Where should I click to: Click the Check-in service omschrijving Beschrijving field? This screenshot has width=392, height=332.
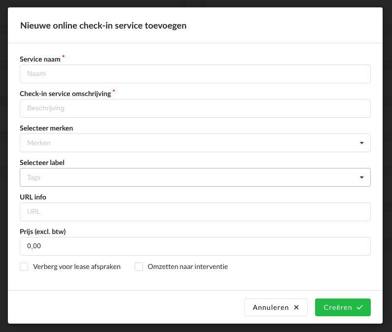[x=195, y=108]
